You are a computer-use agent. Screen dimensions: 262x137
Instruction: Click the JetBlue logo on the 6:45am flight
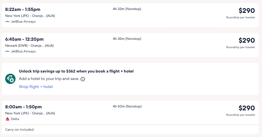[7, 51]
